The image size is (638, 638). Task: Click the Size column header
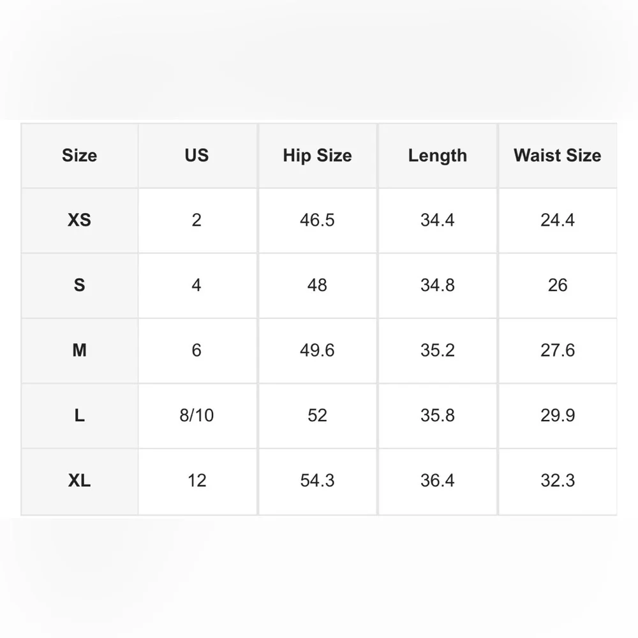80,156
